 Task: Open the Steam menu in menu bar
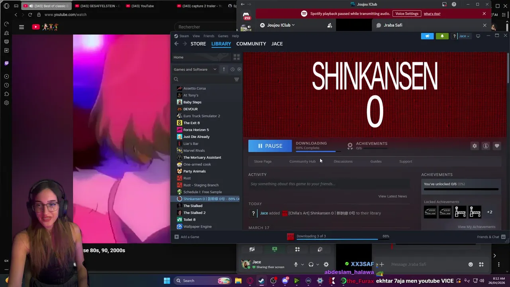(x=184, y=36)
